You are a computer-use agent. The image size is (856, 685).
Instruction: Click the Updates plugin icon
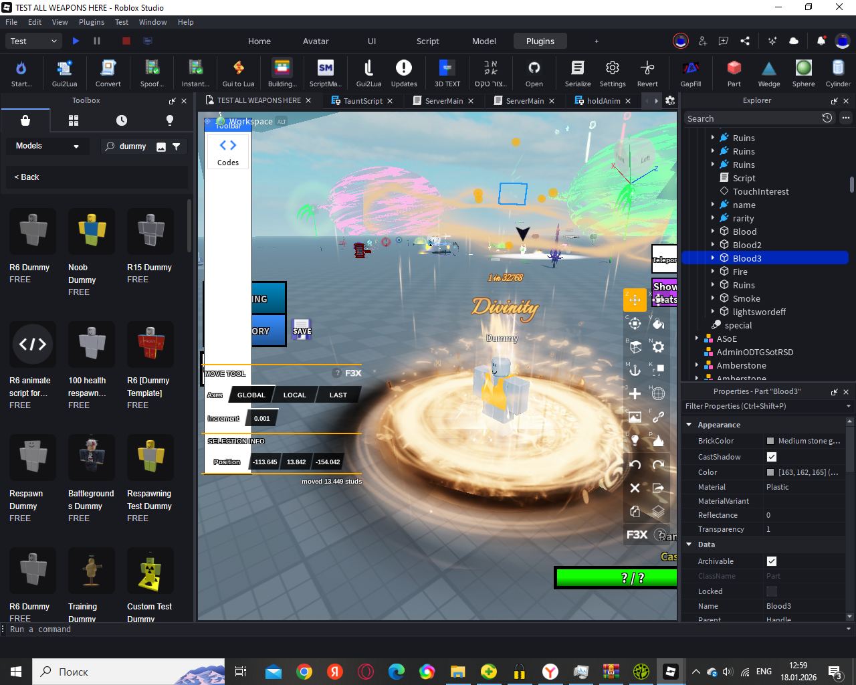404,73
